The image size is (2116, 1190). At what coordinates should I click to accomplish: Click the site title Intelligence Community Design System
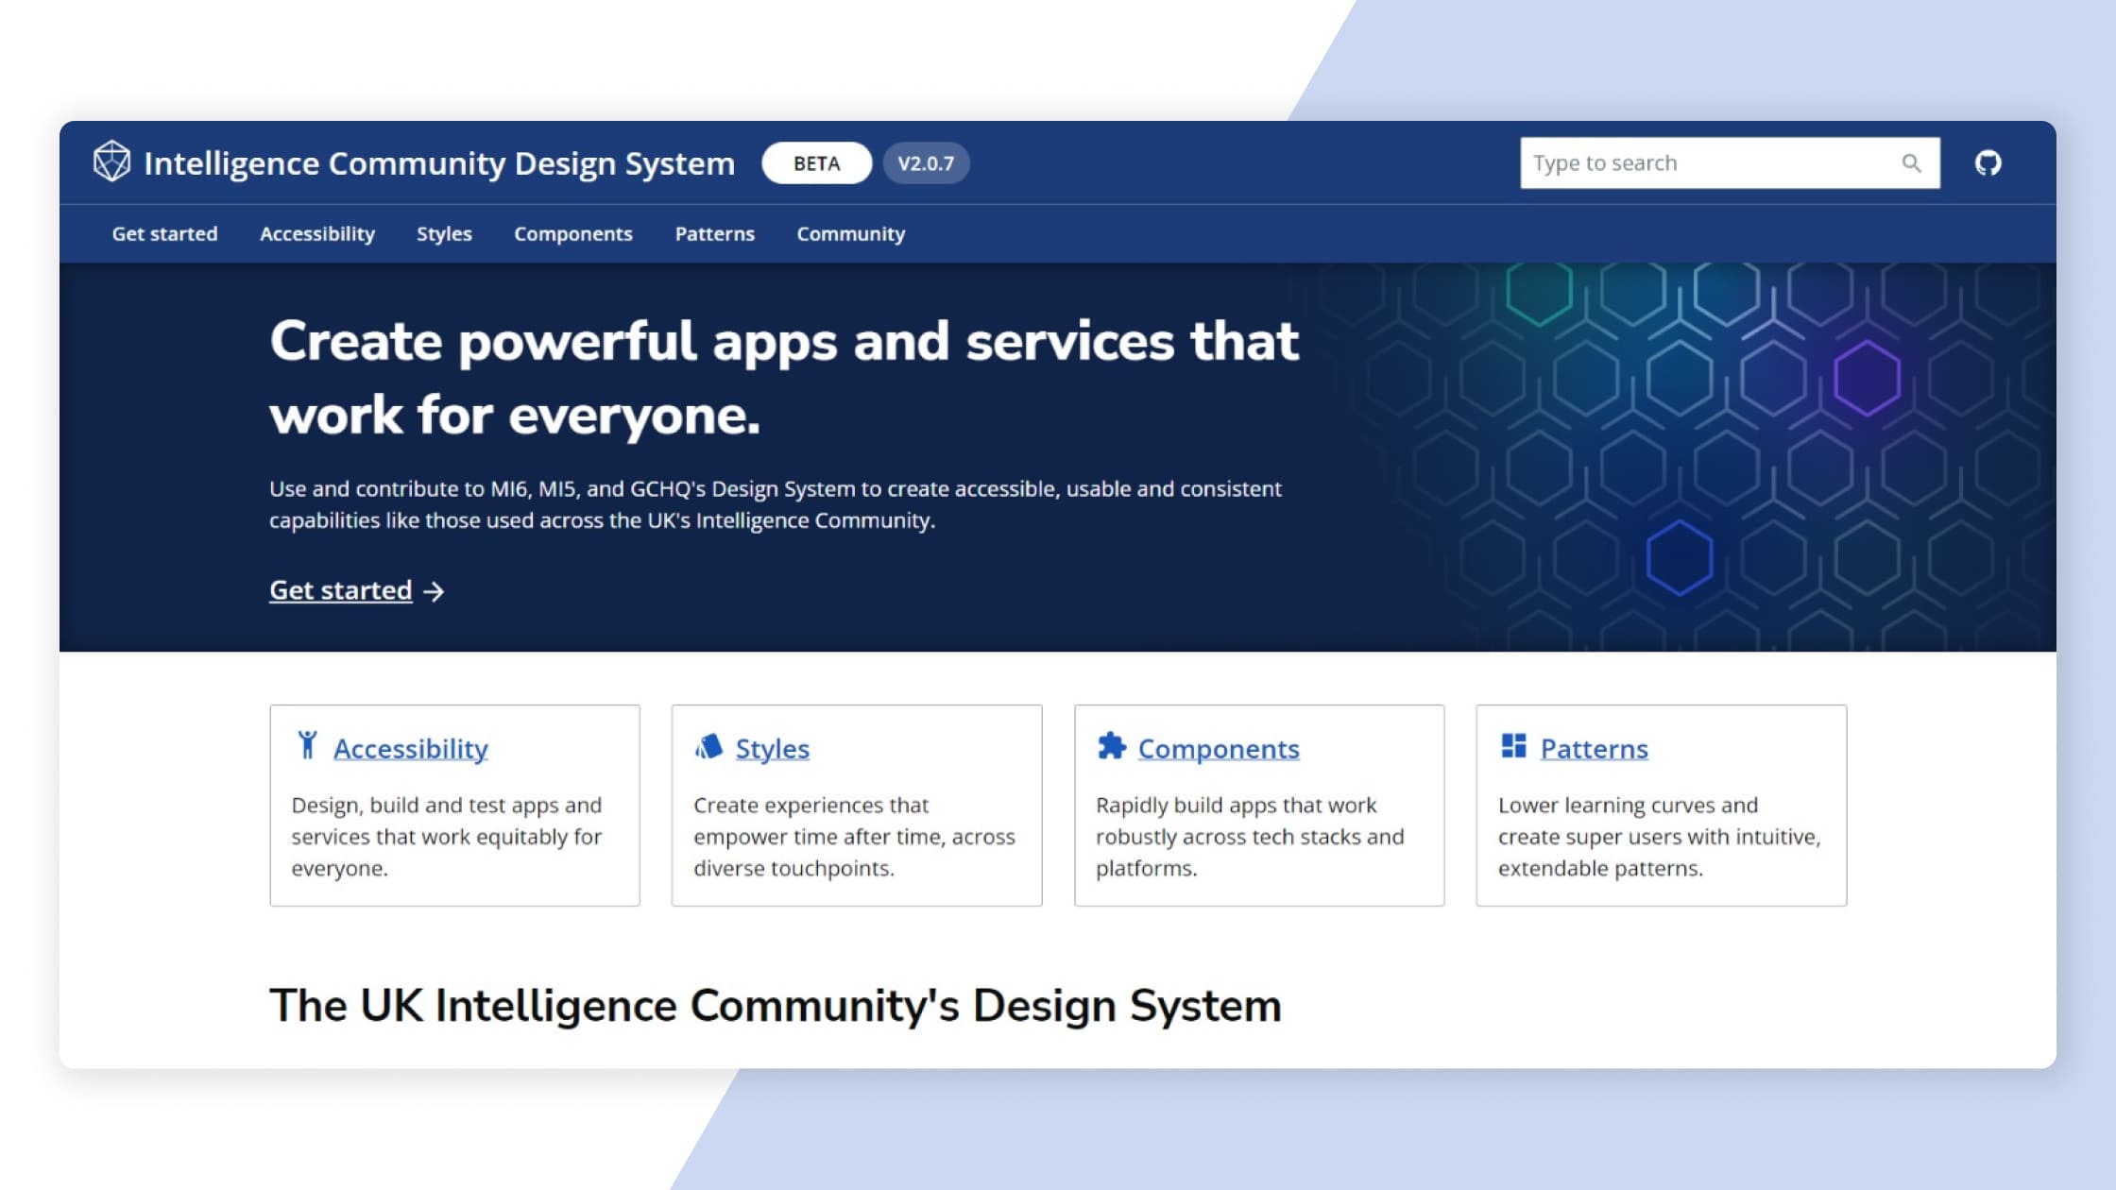coord(439,162)
